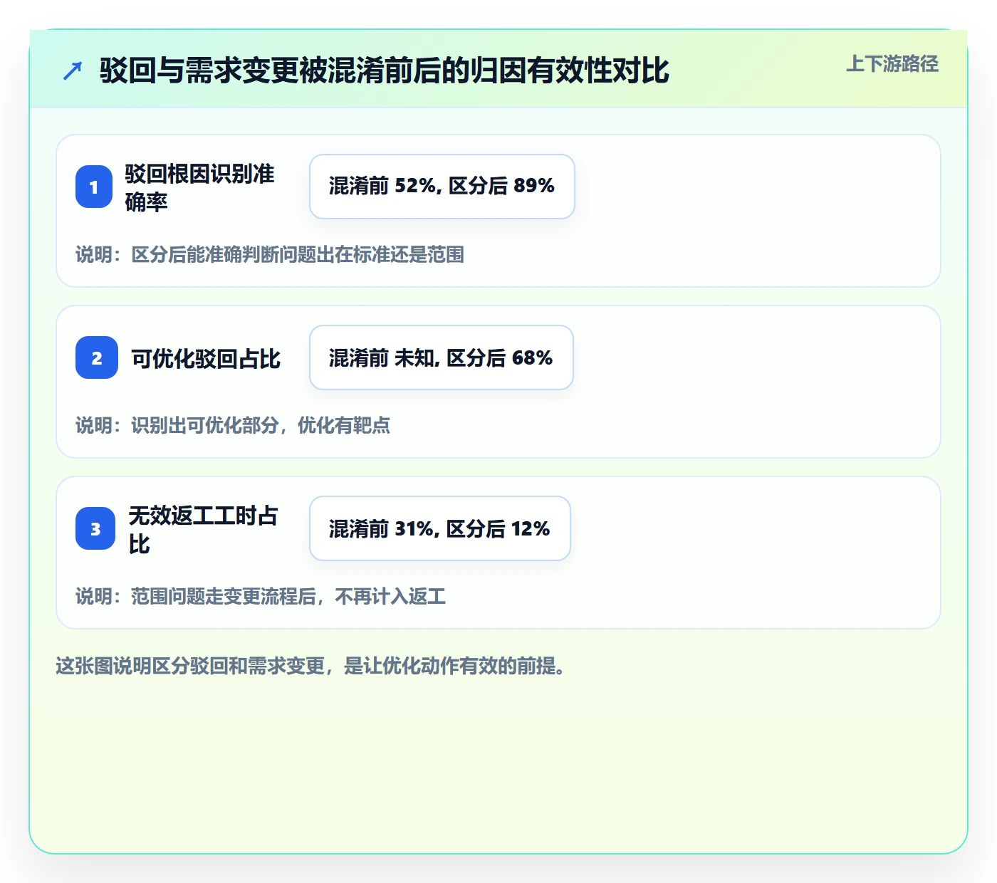Select the 混淆前 52%, 区分后 89% value box
The image size is (997, 883).
[442, 187]
